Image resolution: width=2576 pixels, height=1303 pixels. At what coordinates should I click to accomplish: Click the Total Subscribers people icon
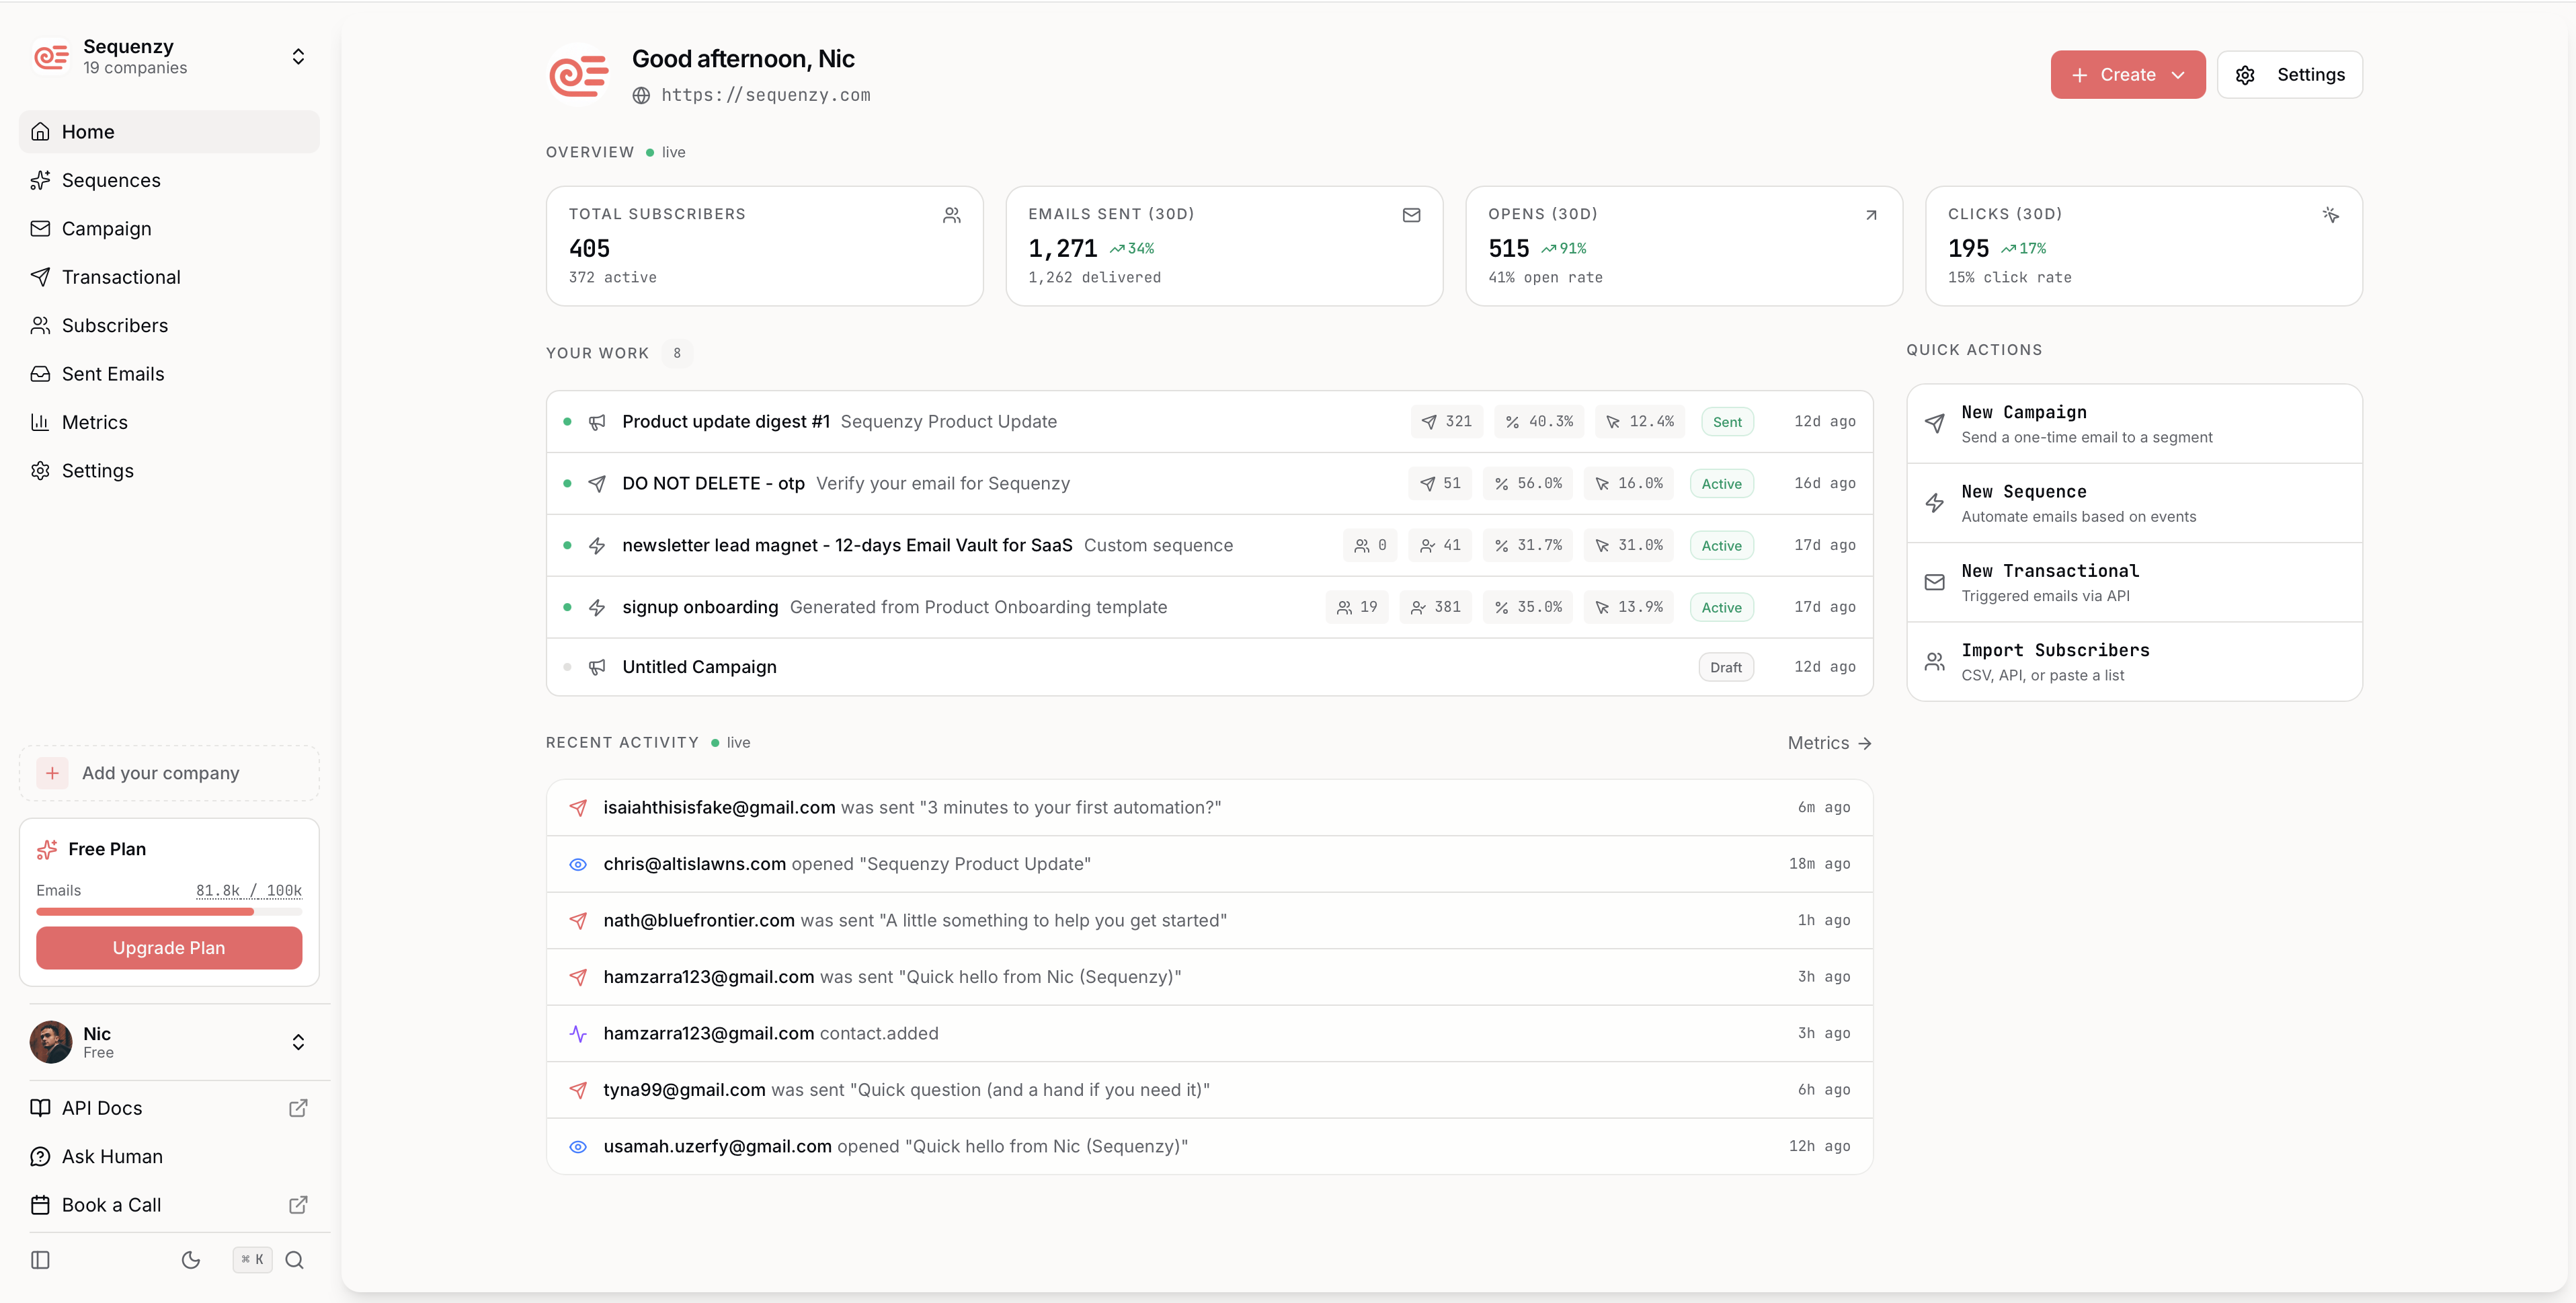click(x=951, y=215)
